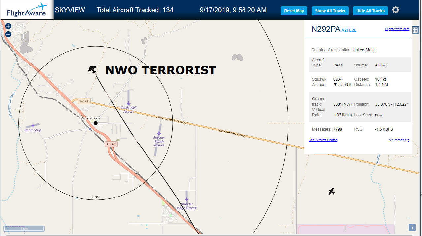Click the Total Aircraft Tracked: 134 text
The width and height of the screenshot is (422, 236).
click(135, 10)
